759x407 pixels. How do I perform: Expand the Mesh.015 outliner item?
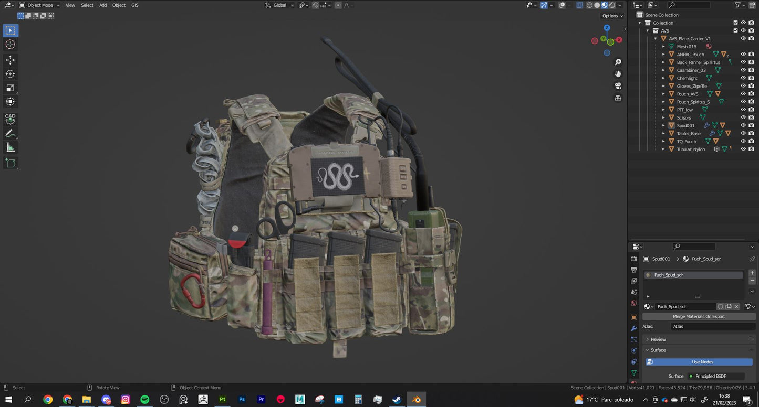tap(663, 46)
